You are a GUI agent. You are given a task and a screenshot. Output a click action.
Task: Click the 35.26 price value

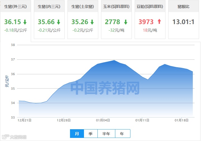point(80,22)
